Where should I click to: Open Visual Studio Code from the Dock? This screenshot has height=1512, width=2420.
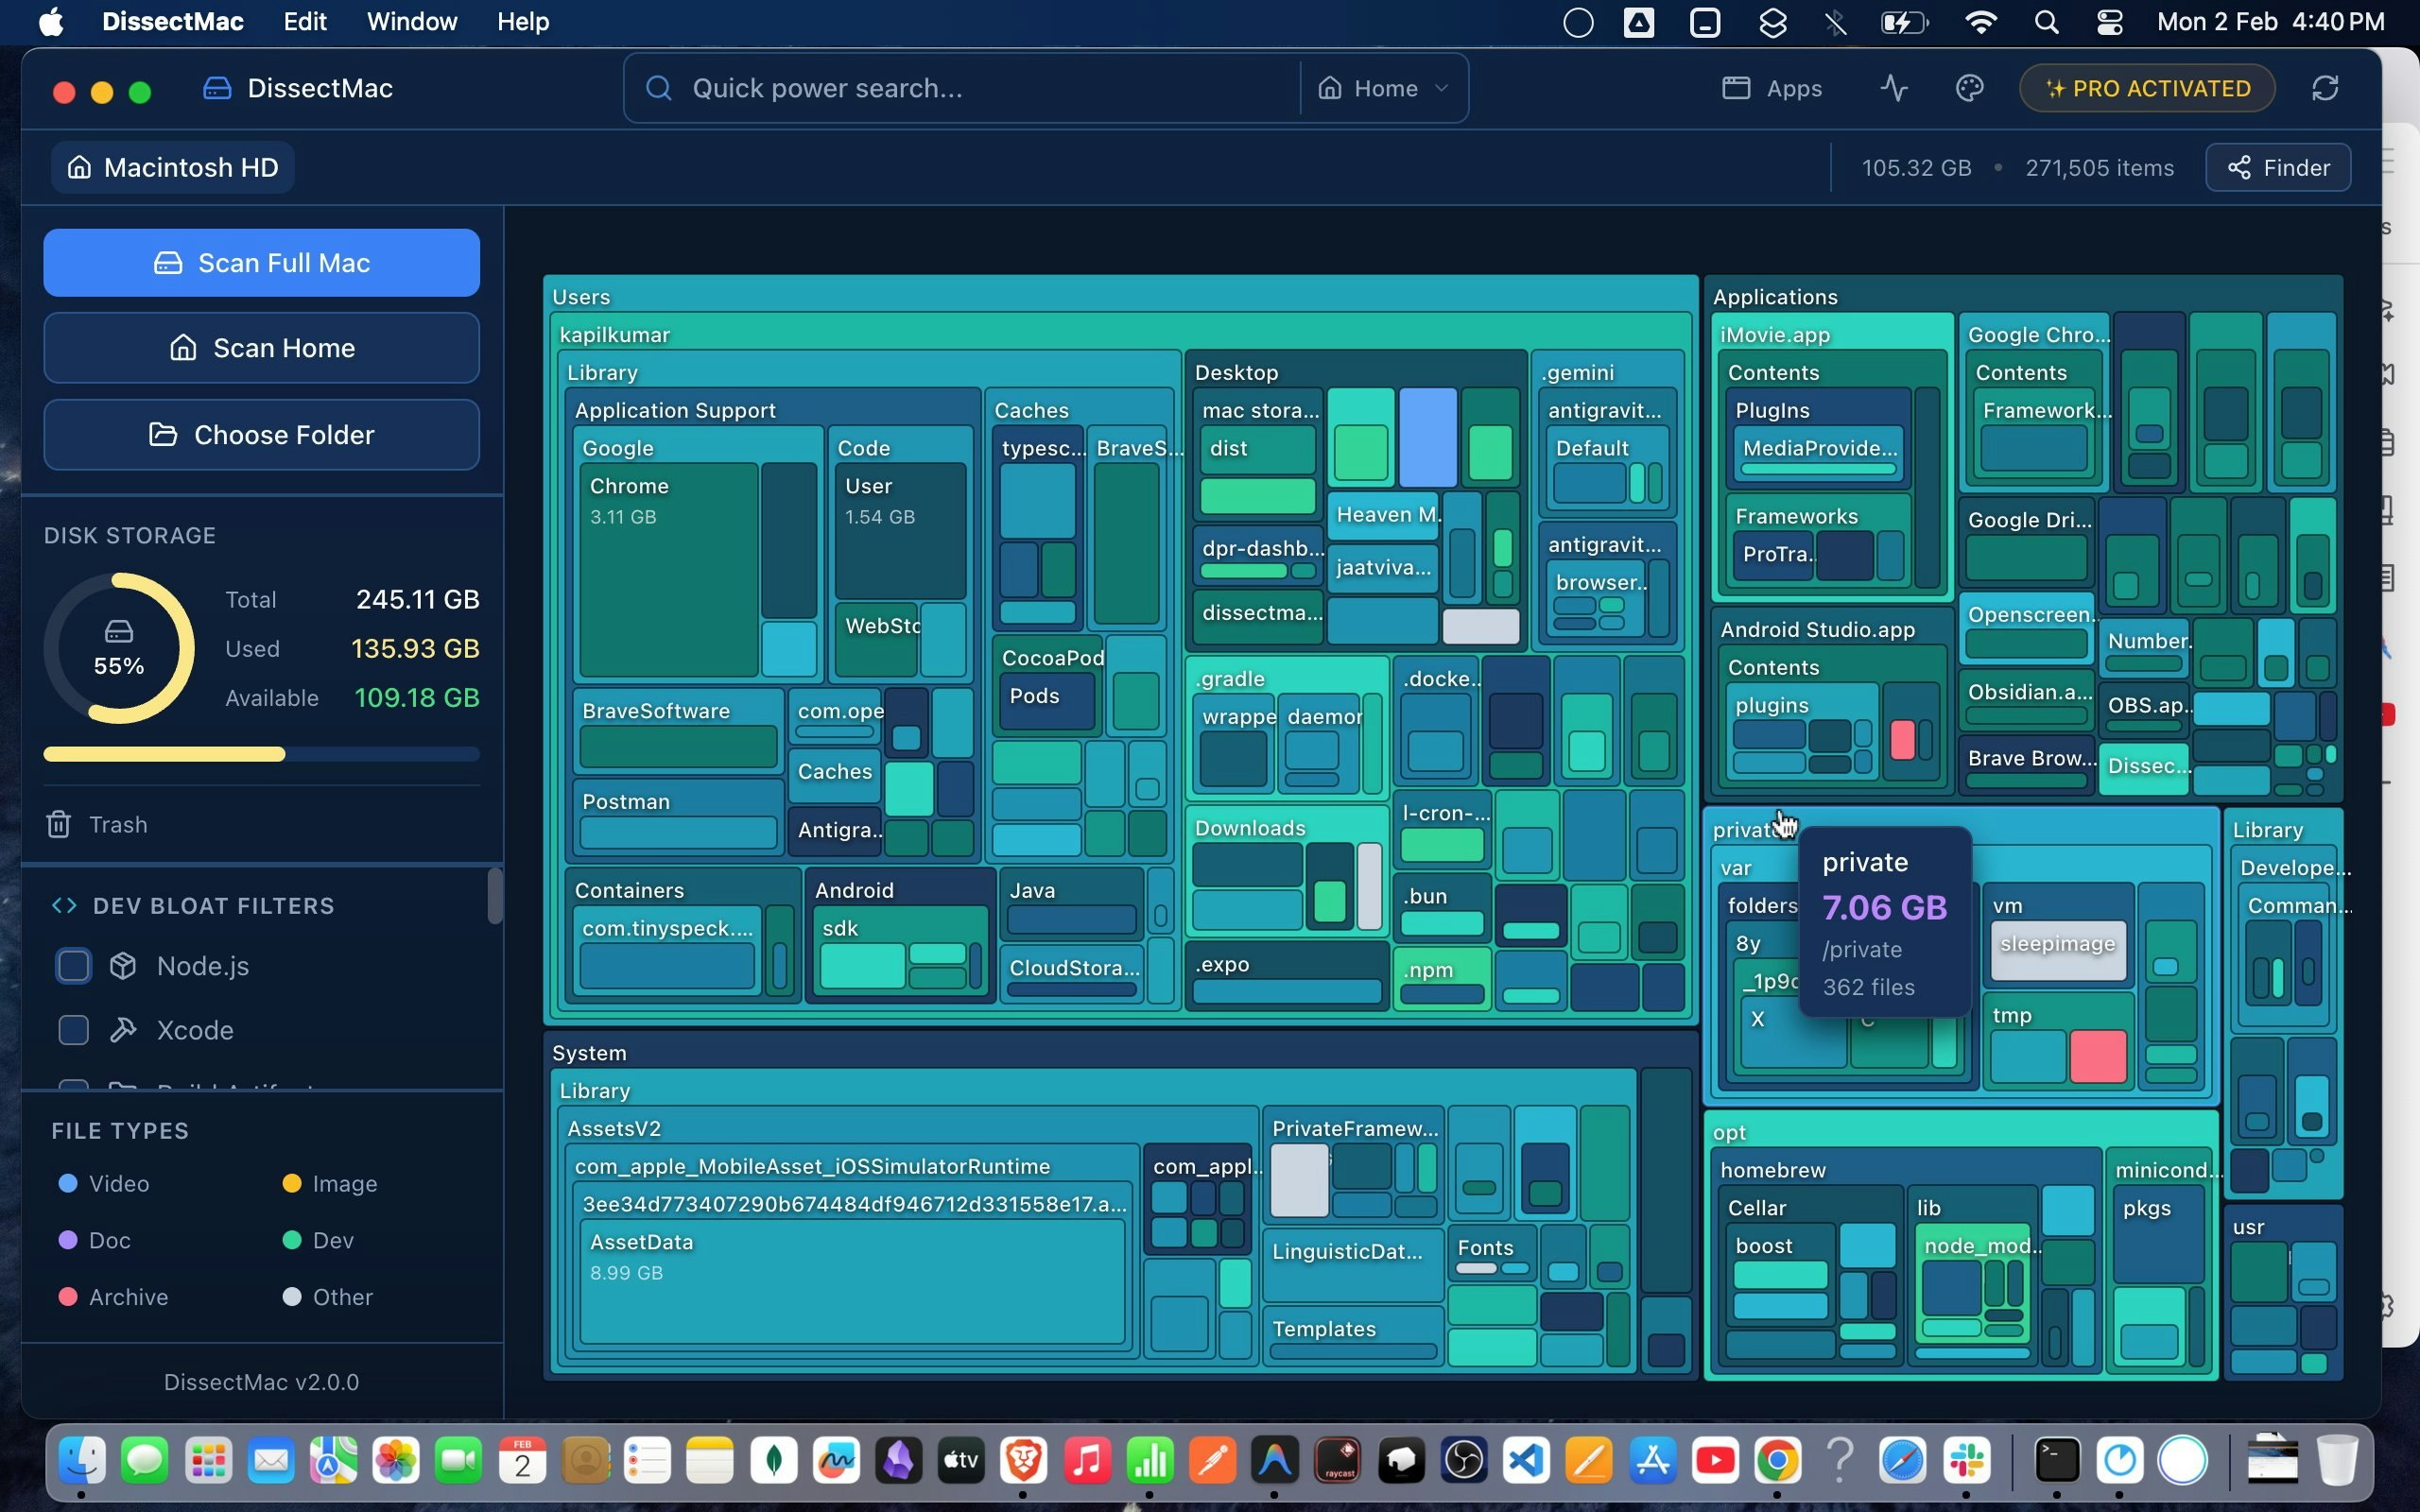click(1527, 1461)
